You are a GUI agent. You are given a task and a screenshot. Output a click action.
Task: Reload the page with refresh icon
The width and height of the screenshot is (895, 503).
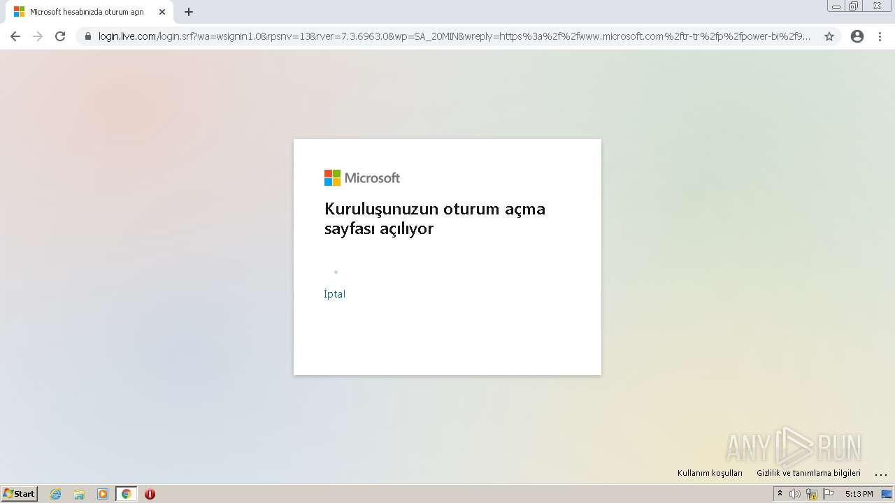click(60, 36)
